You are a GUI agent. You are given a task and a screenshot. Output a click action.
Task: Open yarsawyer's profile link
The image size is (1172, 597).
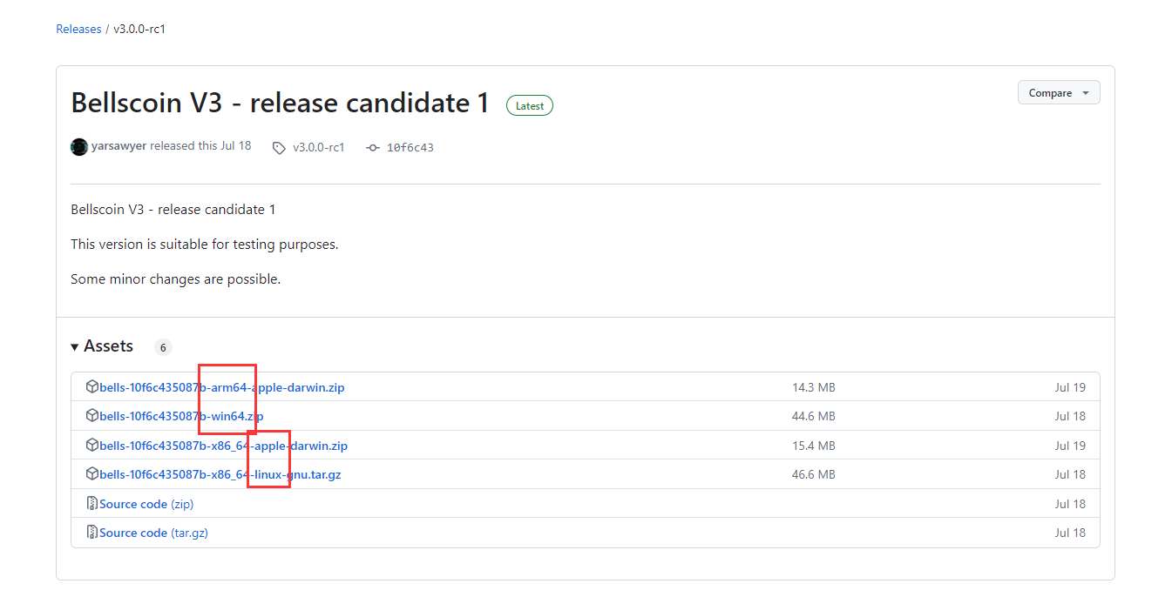point(119,146)
